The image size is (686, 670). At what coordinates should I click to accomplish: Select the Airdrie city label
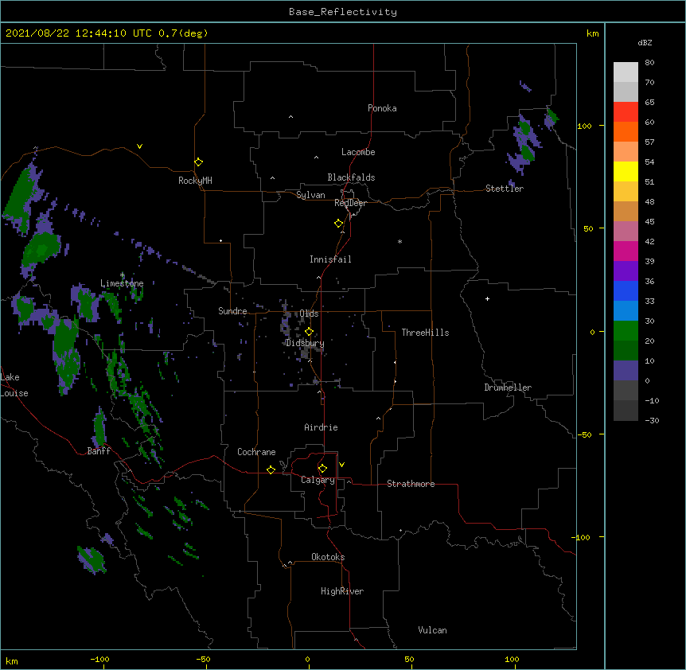(322, 427)
